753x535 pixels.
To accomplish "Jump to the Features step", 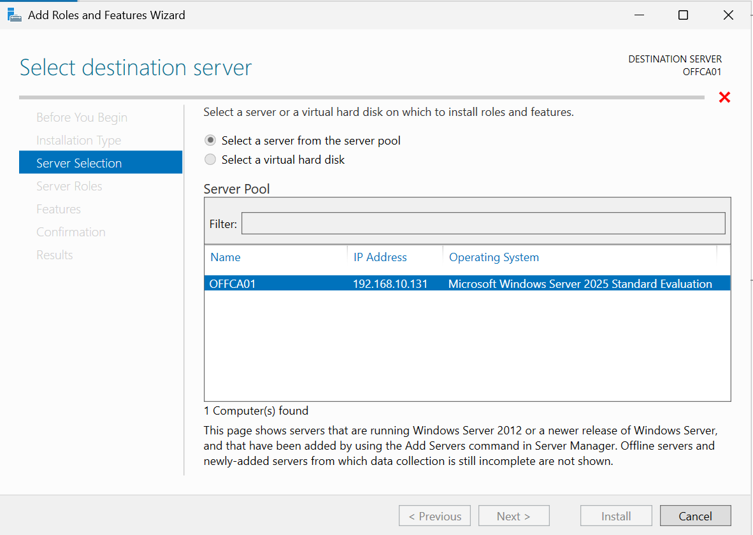I will [x=59, y=210].
